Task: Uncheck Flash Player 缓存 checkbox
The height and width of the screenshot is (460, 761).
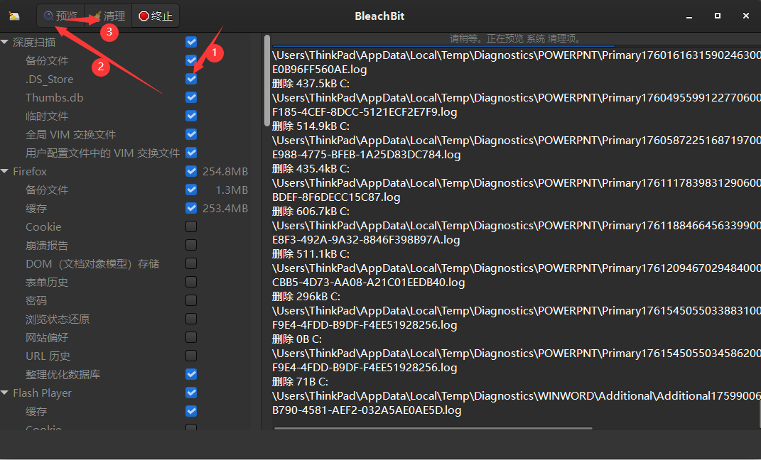Action: [191, 411]
